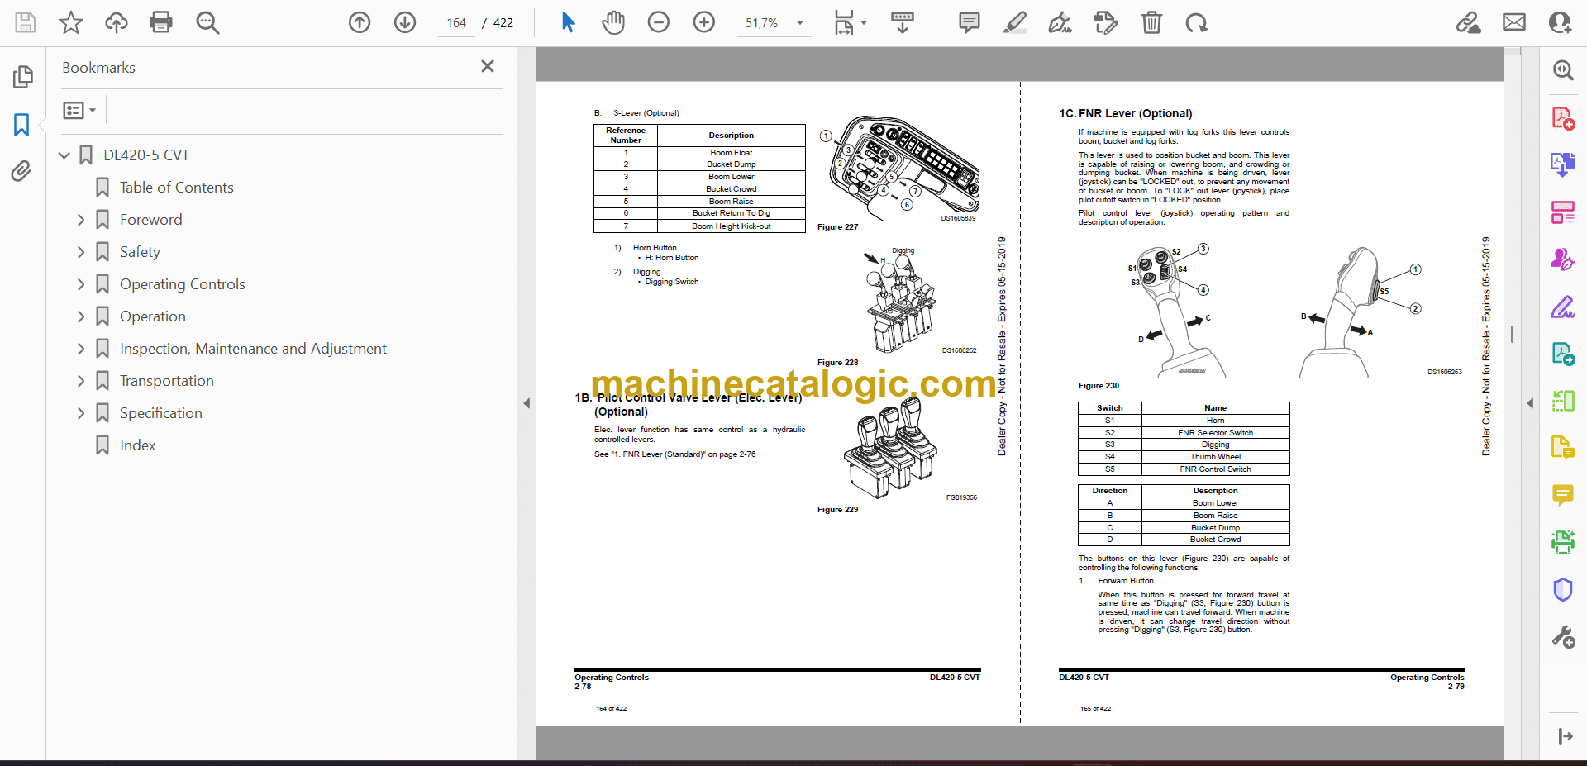Screen dimensions: 1587x766
Task: Close the Bookmarks panel
Action: [488, 67]
